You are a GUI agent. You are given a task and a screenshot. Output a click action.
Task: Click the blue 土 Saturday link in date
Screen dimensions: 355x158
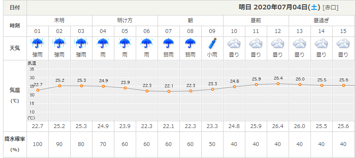pos(313,7)
